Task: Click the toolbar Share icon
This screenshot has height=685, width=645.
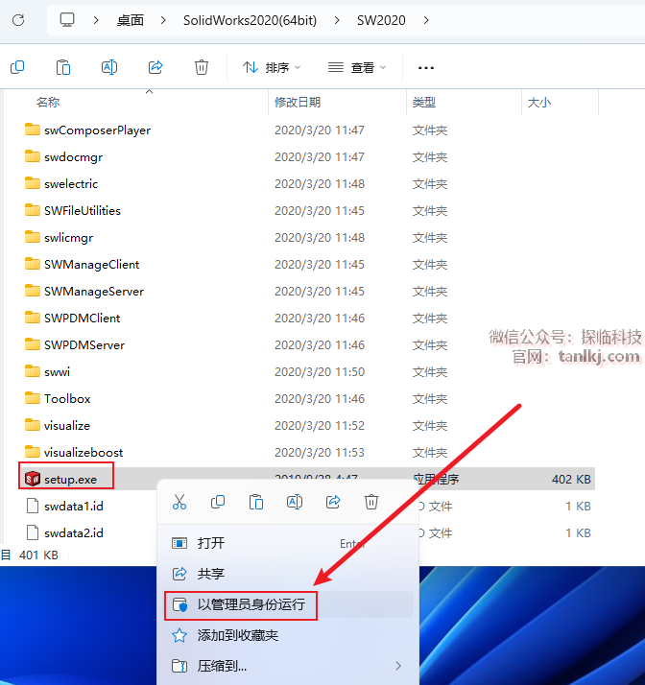Action: point(155,67)
